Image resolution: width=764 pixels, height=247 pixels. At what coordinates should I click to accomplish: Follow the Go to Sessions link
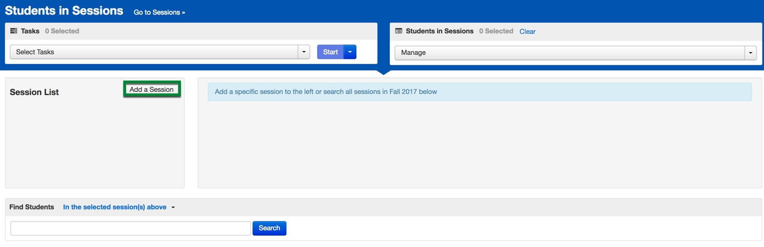[159, 12]
